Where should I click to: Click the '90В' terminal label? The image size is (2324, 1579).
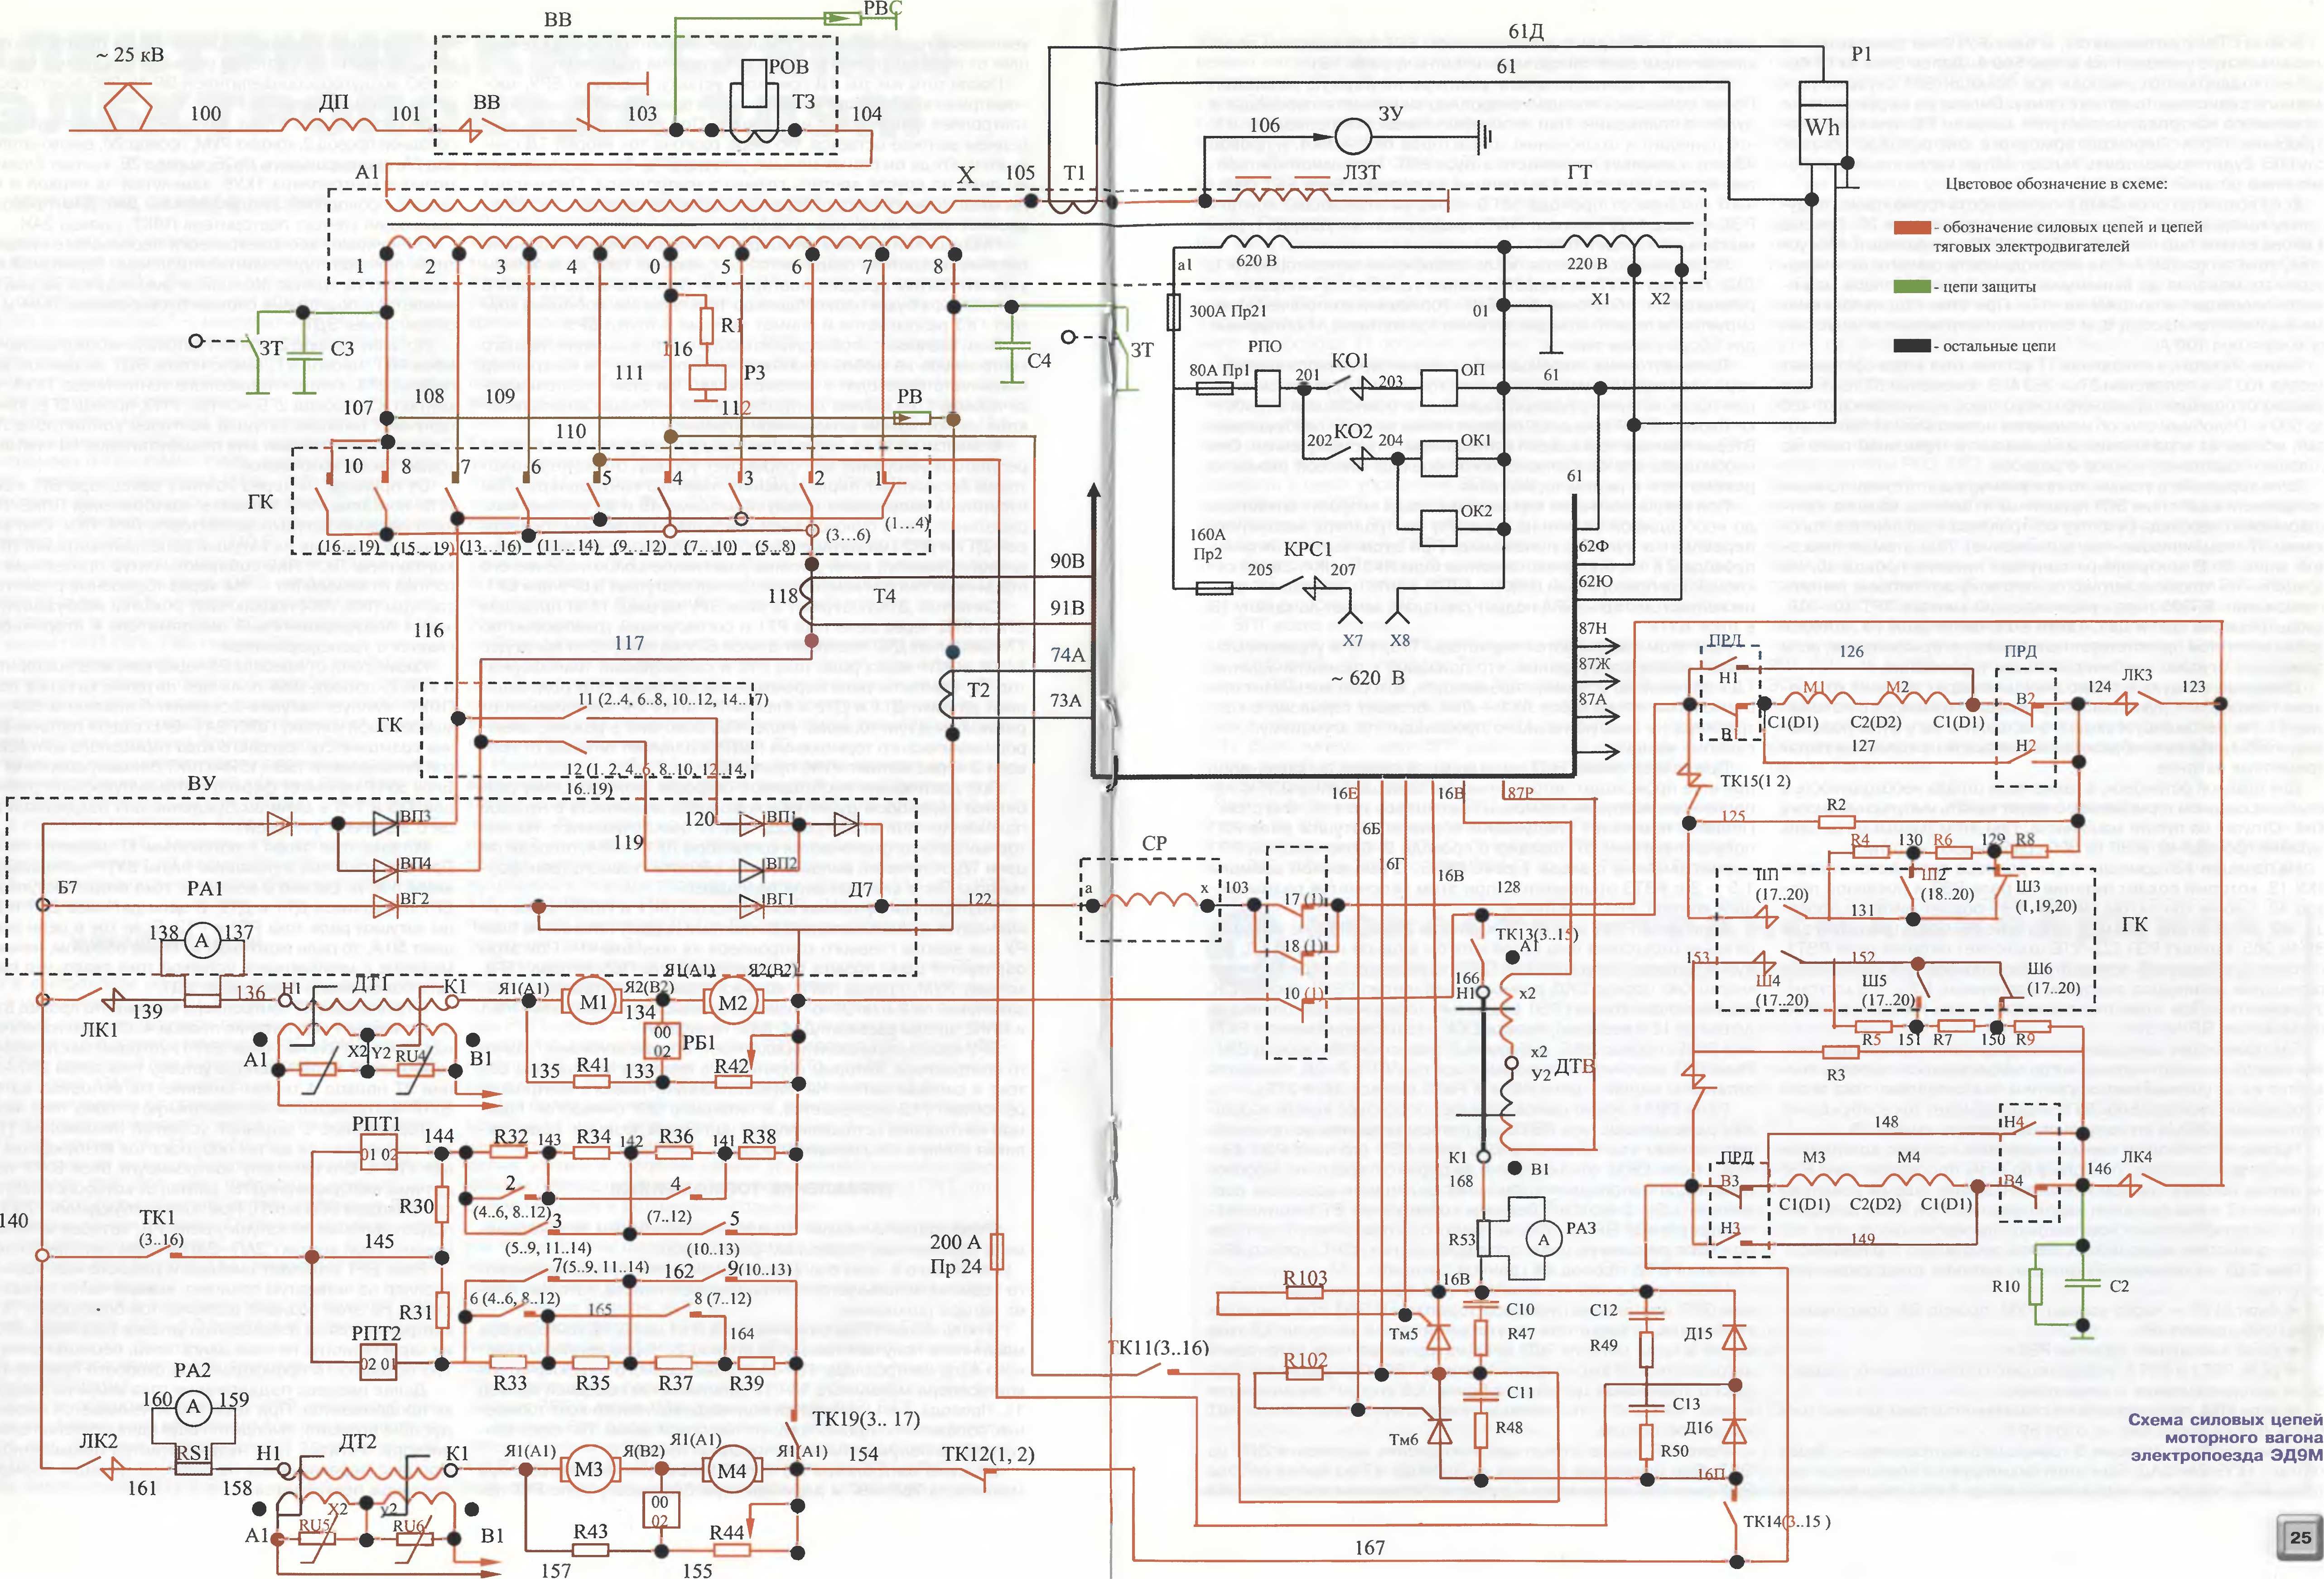tap(1067, 561)
